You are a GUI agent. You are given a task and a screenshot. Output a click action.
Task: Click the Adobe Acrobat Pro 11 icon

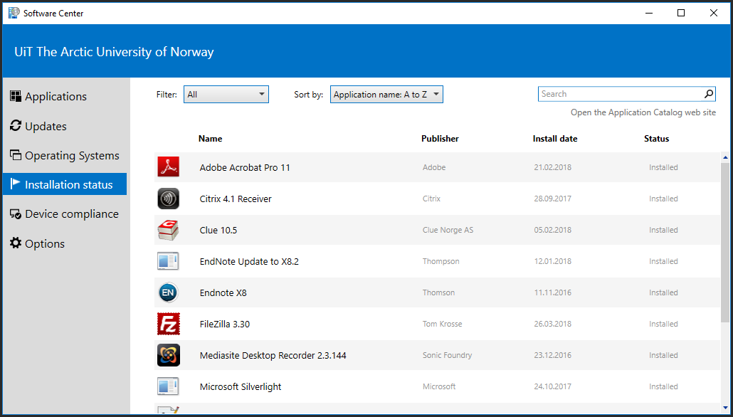point(168,167)
